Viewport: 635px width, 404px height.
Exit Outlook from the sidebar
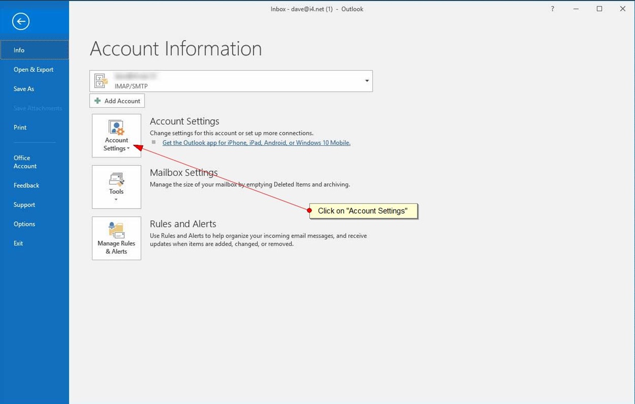[x=34, y=243]
